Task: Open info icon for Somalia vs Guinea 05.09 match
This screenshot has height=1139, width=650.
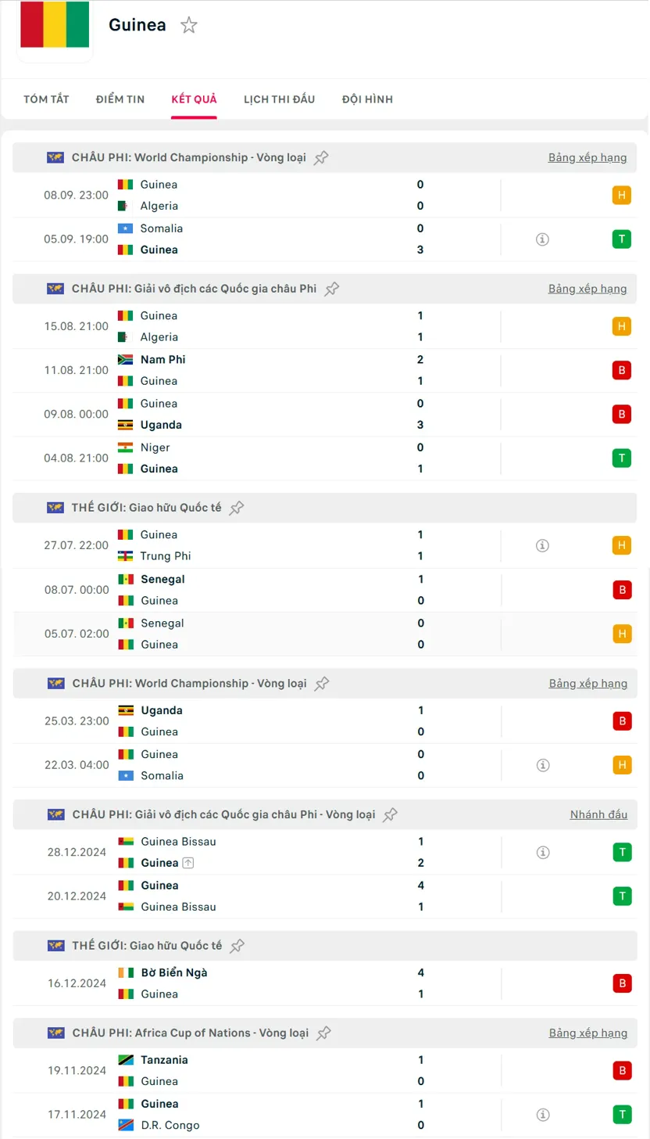Action: point(542,239)
